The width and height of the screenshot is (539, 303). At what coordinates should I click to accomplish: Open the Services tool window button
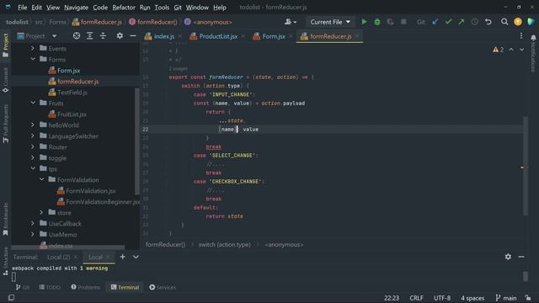pyautogui.click(x=163, y=287)
